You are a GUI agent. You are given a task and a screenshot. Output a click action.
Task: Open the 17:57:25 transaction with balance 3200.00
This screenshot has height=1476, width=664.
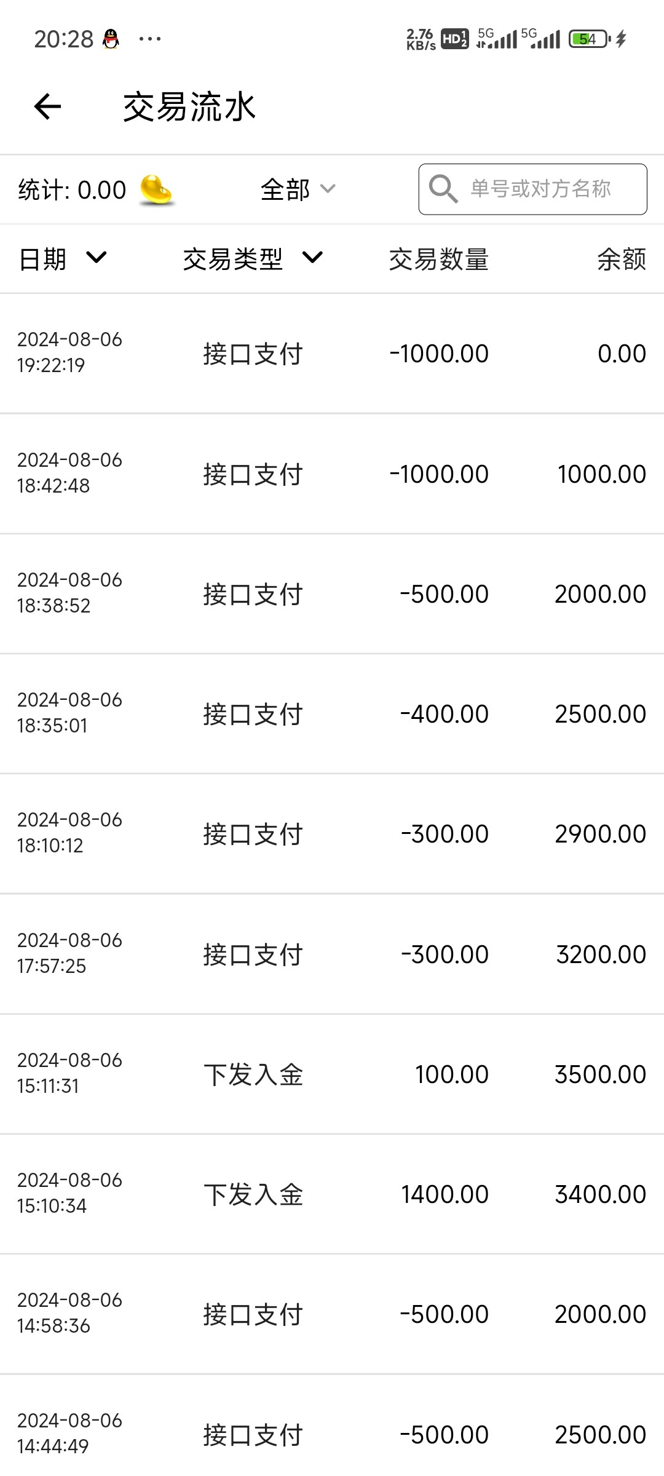[x=332, y=954]
